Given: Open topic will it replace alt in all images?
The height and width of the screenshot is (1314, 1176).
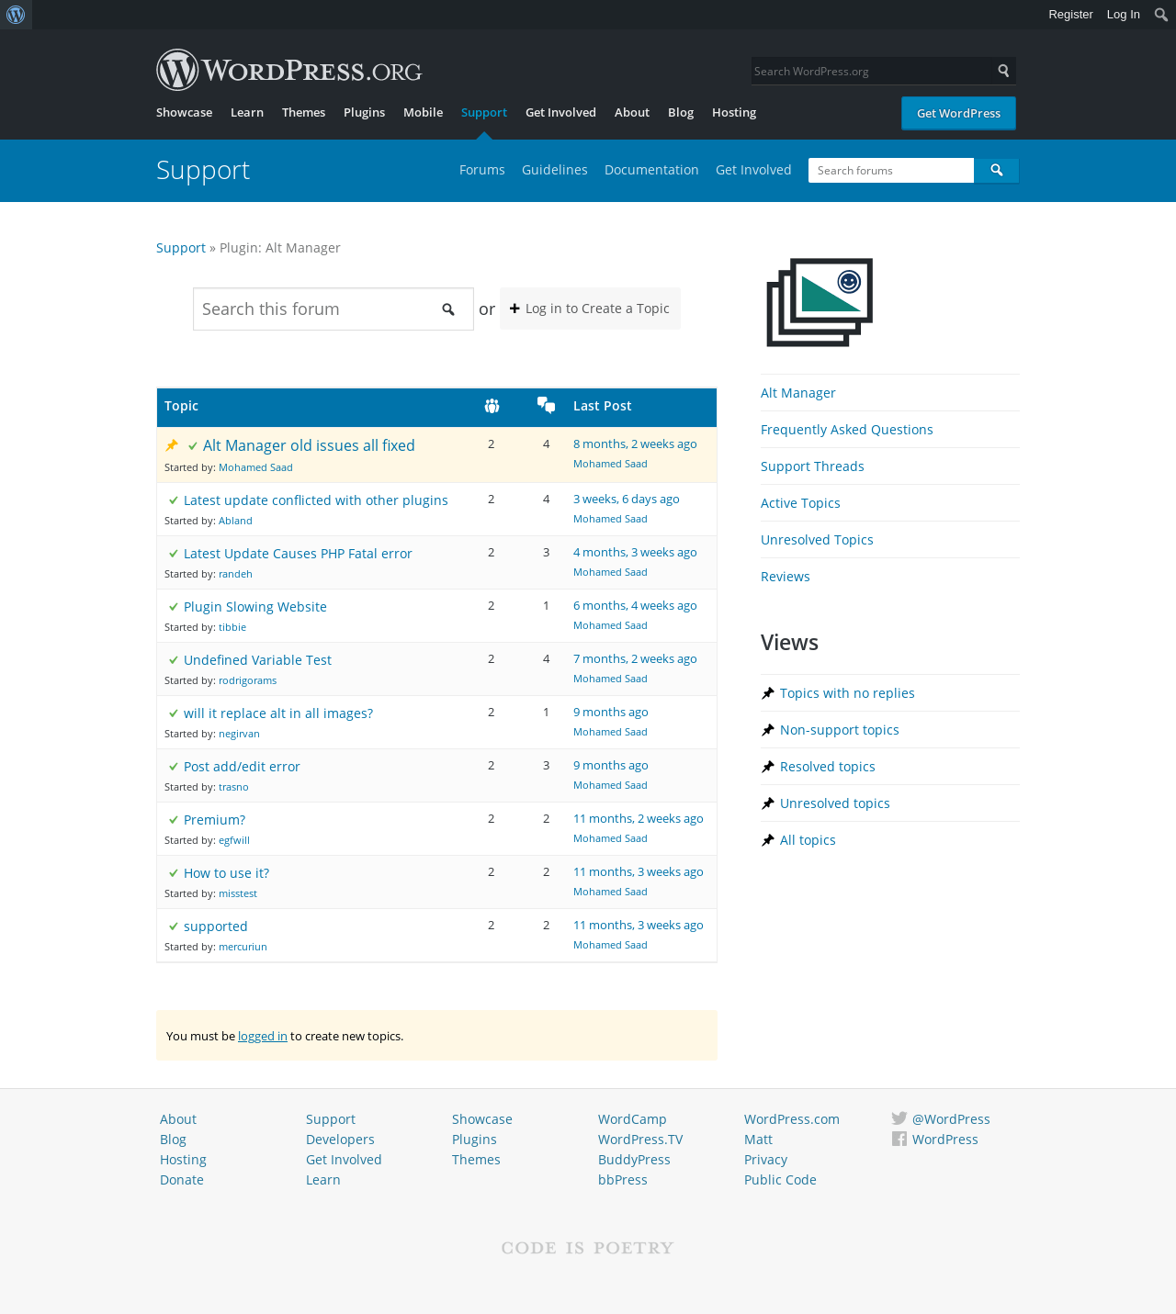Looking at the screenshot, I should coord(278,713).
